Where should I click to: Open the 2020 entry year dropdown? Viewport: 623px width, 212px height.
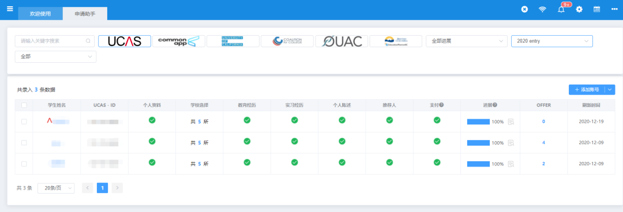point(552,41)
